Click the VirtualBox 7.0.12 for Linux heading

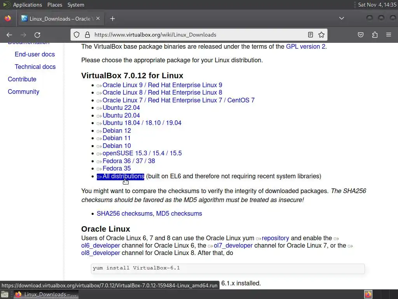coord(132,76)
